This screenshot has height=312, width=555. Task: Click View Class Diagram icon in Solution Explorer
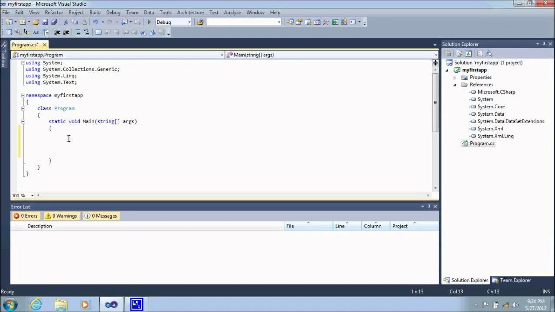[x=489, y=53]
